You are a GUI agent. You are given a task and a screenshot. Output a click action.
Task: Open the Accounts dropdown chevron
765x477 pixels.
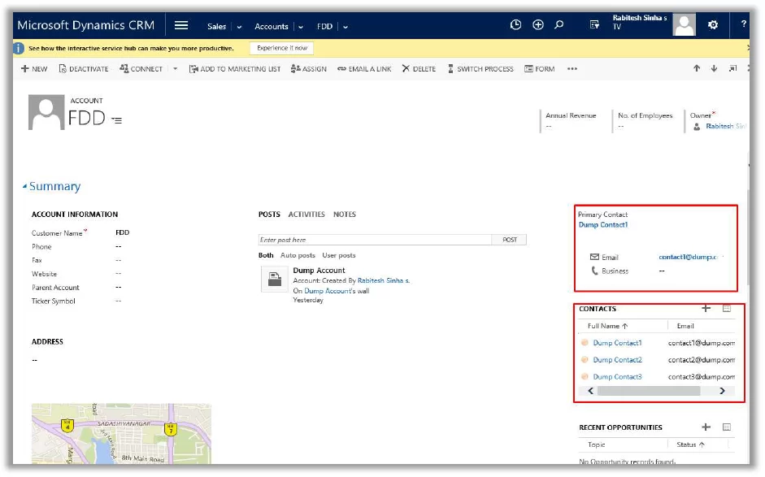(x=299, y=25)
